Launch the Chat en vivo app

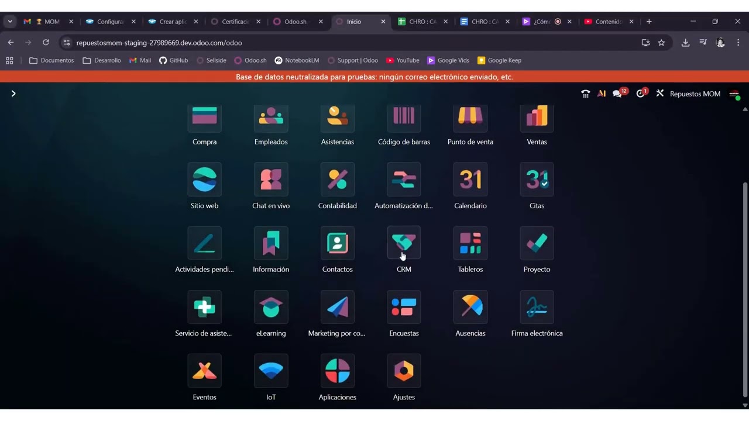pyautogui.click(x=271, y=179)
